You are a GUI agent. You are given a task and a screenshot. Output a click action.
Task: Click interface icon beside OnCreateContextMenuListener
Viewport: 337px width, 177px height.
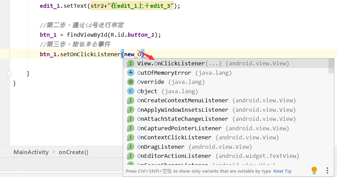131,101
